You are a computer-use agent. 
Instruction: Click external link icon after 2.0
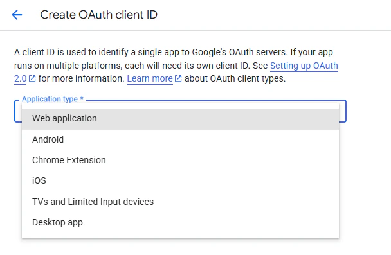click(x=32, y=78)
